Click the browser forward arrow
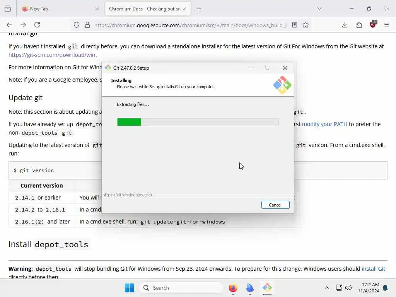396x297 pixels. tap(23, 25)
